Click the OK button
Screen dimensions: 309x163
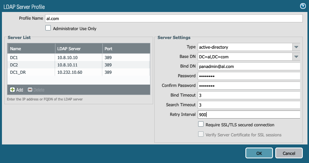(x=259, y=153)
